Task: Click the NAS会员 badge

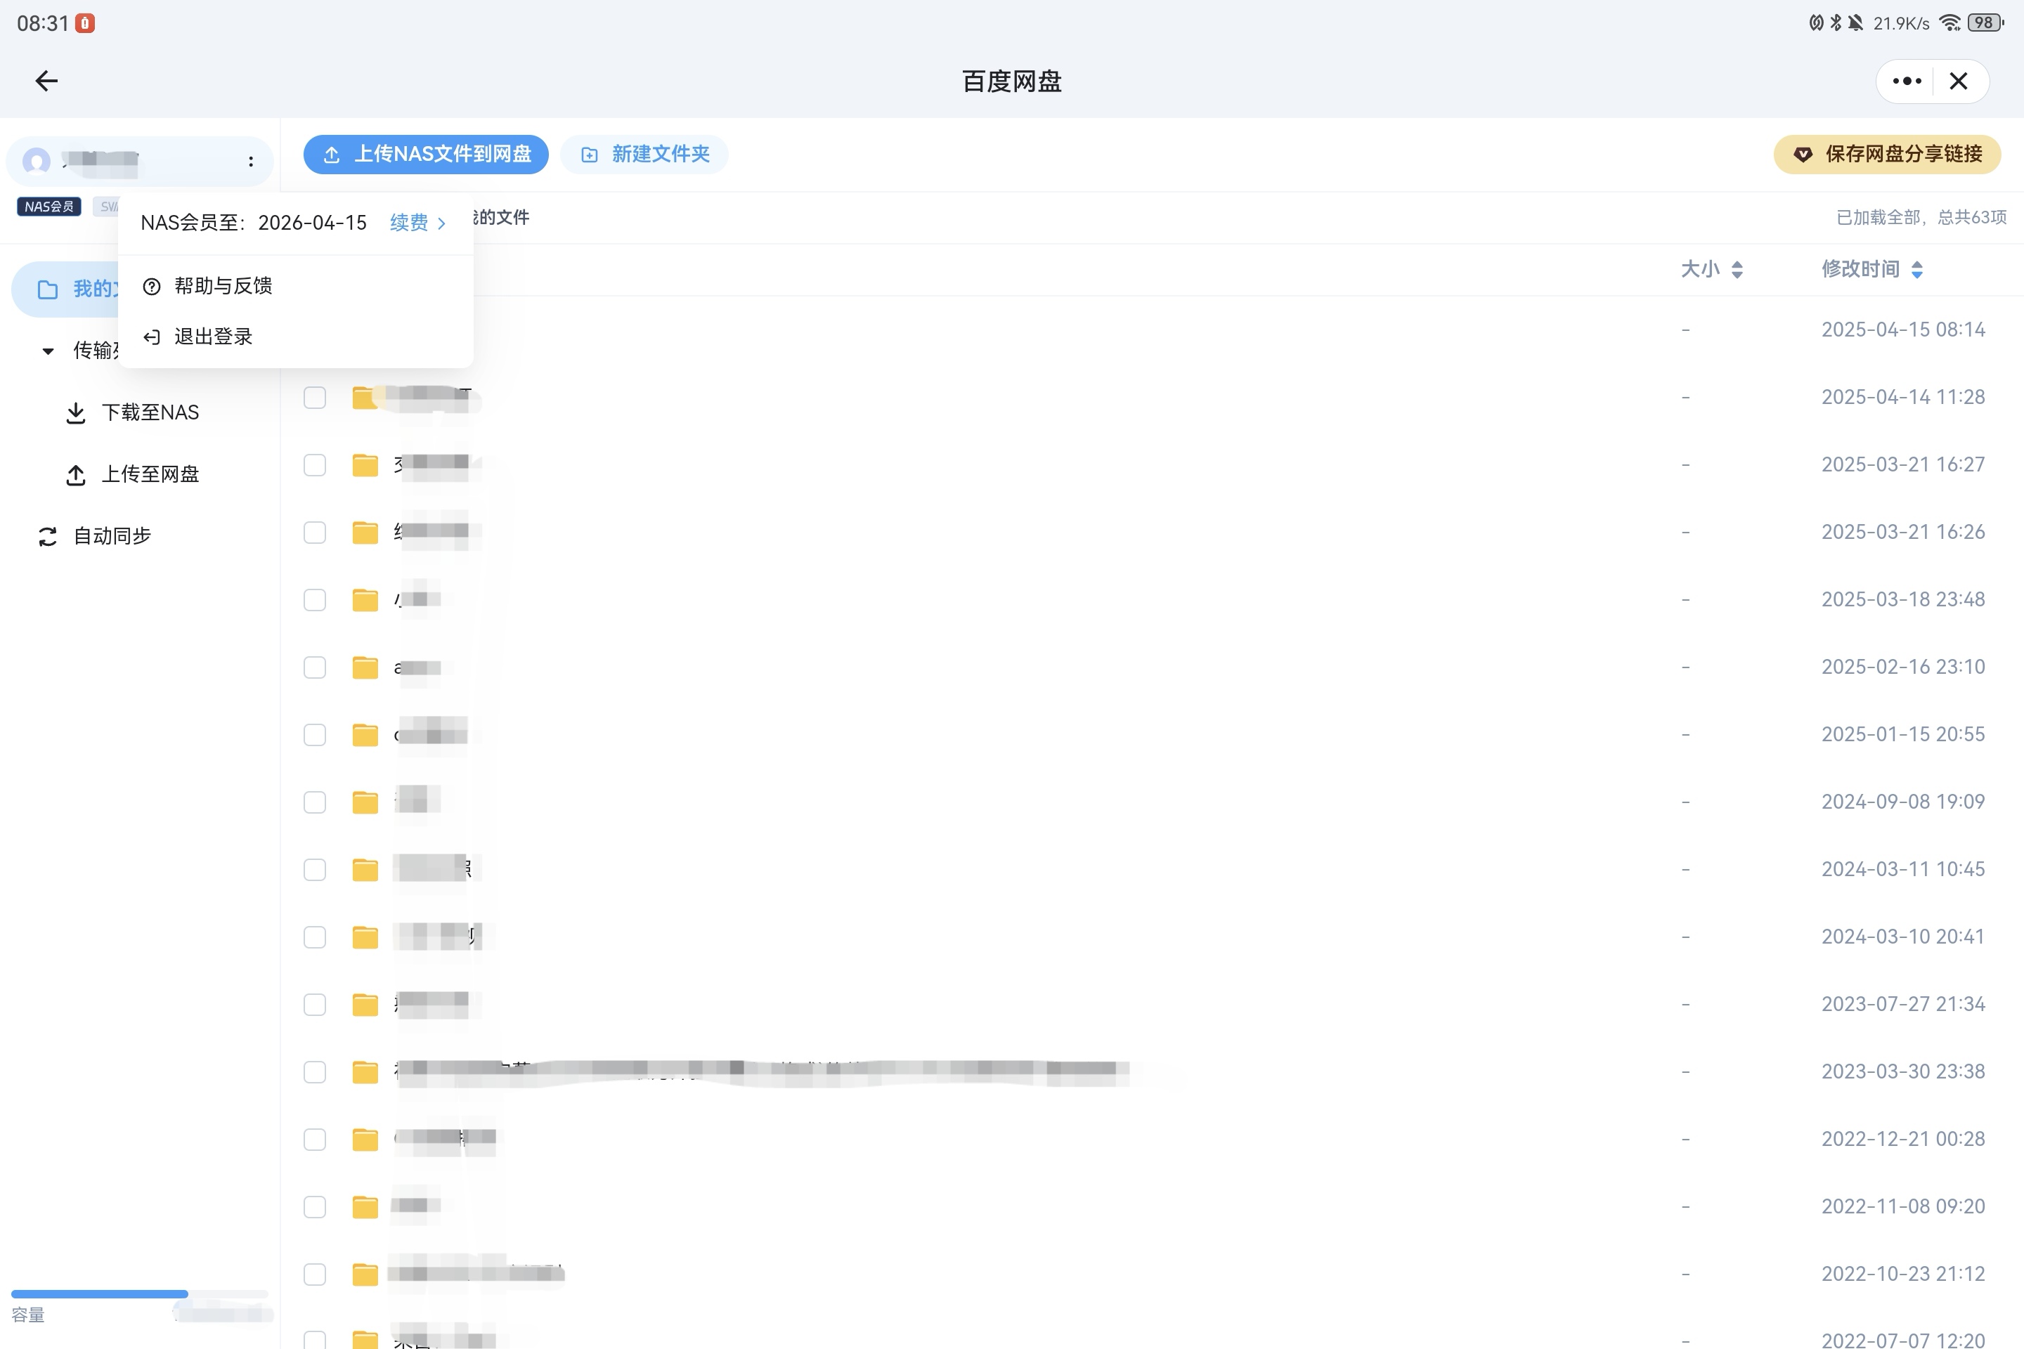Action: point(49,207)
